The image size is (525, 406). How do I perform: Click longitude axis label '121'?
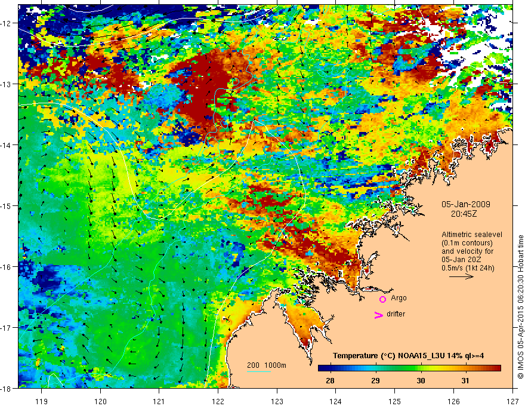159,401
